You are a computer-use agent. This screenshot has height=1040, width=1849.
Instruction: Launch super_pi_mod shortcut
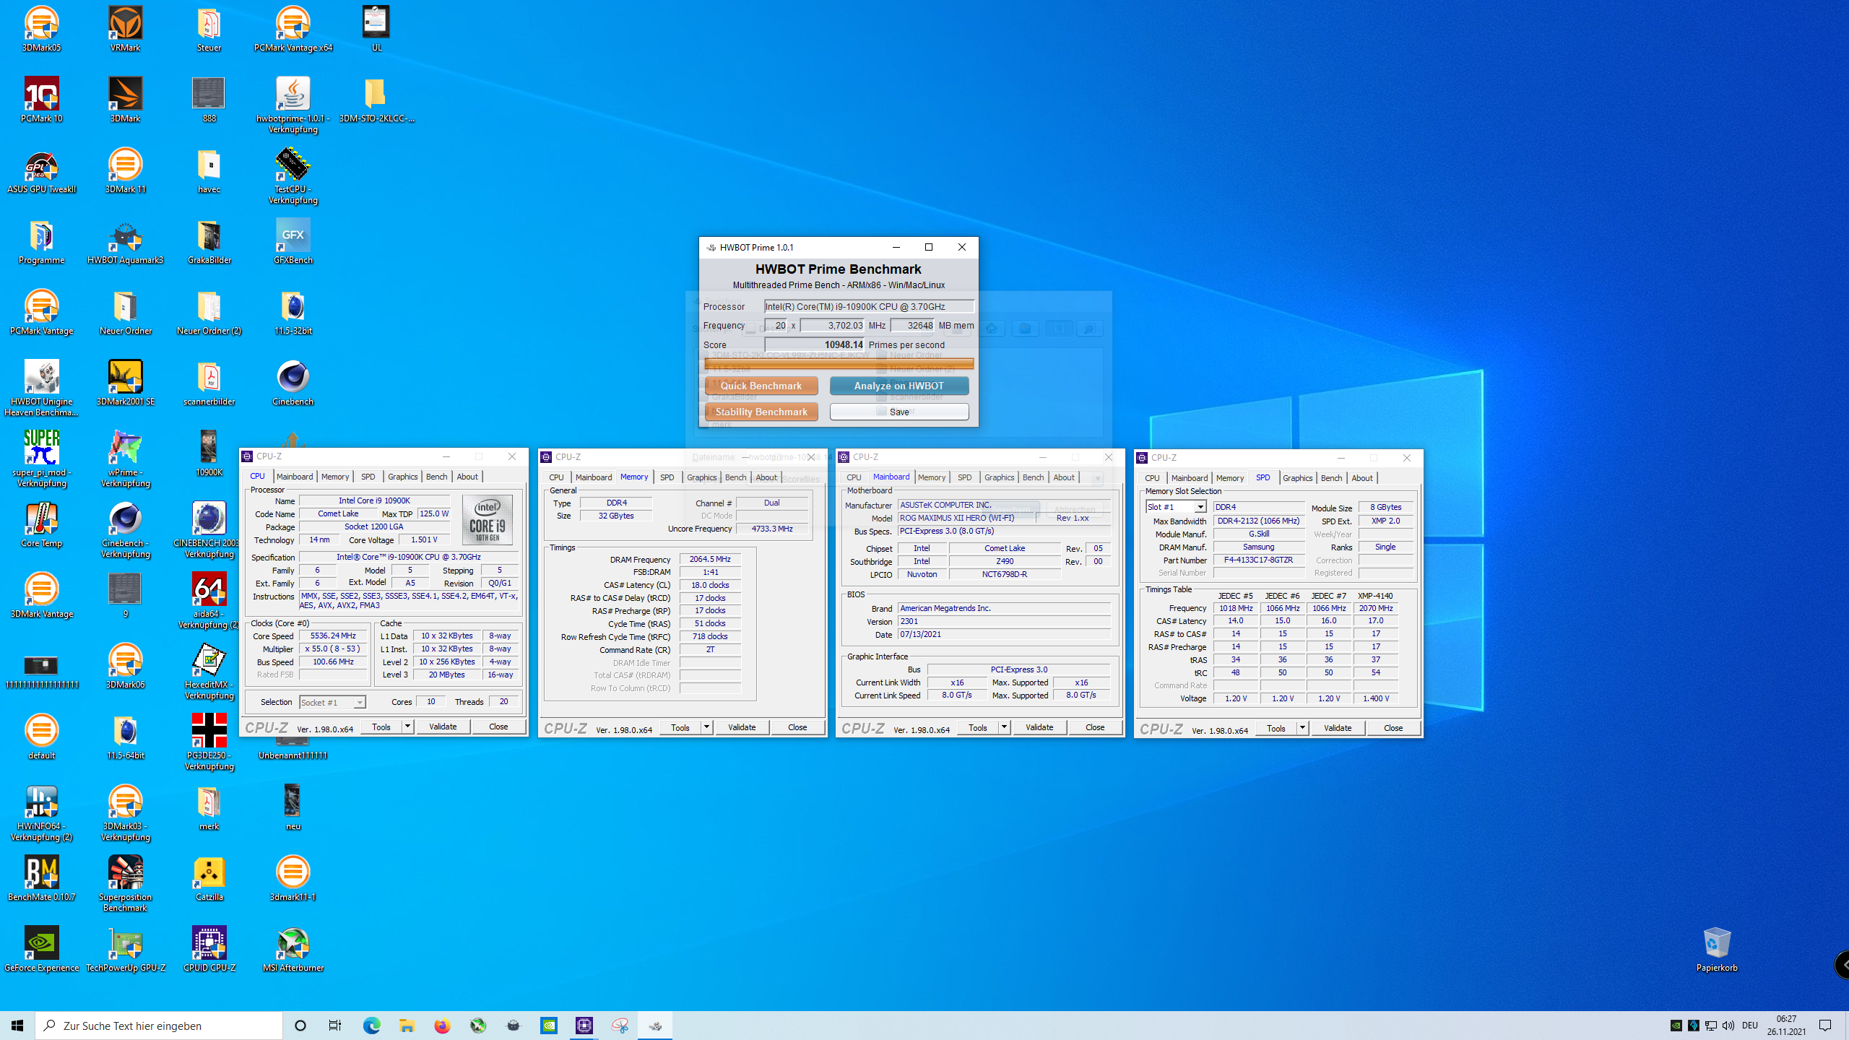click(x=41, y=459)
